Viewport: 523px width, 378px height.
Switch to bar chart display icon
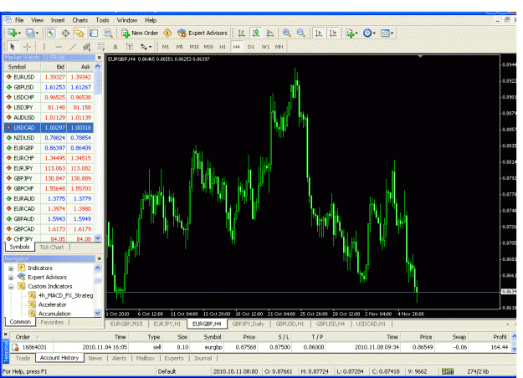242,33
